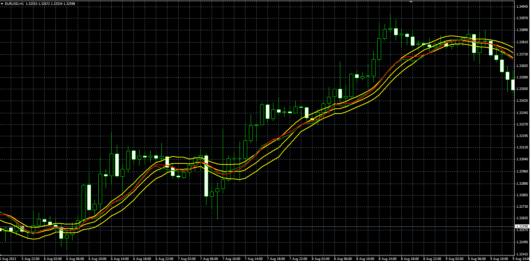Click the 1.33345 price scale label

pyautogui.click(x=522, y=113)
